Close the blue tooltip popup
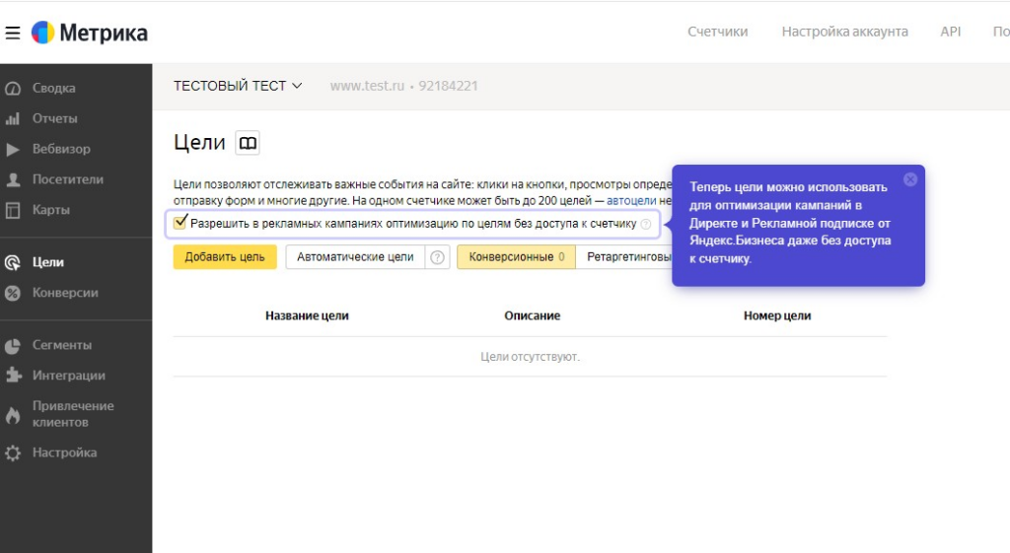Viewport: 1010px width, 553px height. (910, 179)
